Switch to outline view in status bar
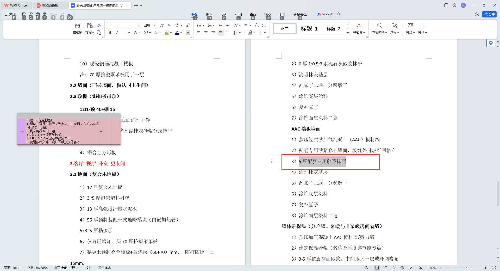The width and height of the screenshot is (500, 271). (x=385, y=268)
